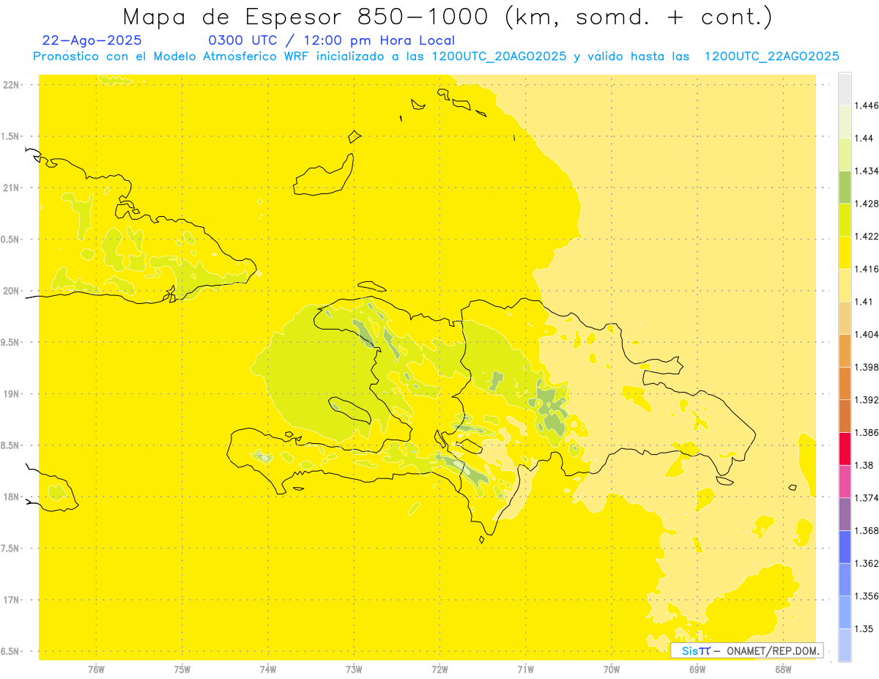Click the legend value 1.416
The height and width of the screenshot is (679, 879).
[867, 269]
